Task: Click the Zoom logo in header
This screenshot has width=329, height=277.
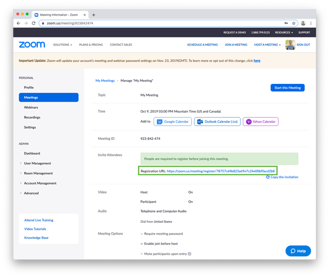Action: pos(32,45)
